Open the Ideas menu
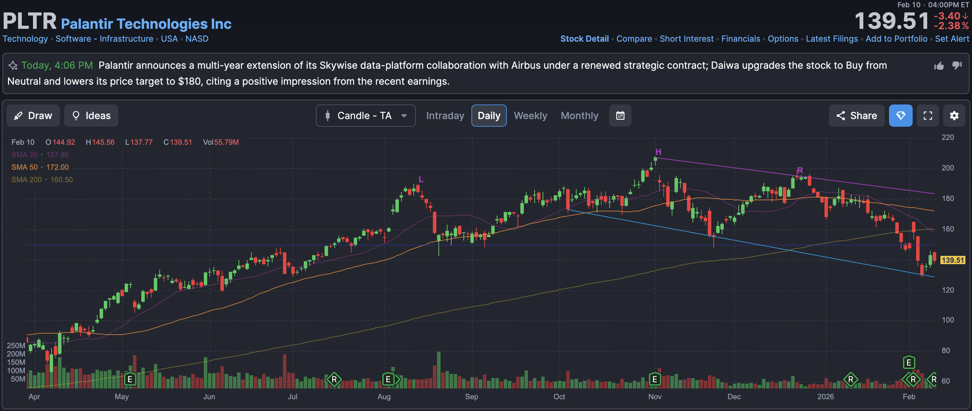Screen dimensions: 972x411 pos(91,116)
